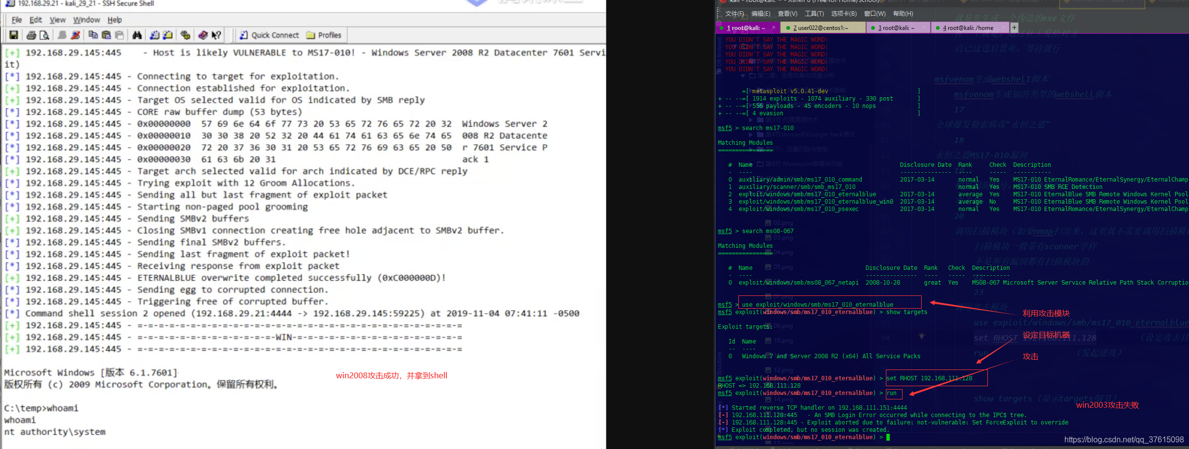Click 'Command shell session 2 opened' line
This screenshot has height=449, width=1189.
pyautogui.click(x=292, y=313)
